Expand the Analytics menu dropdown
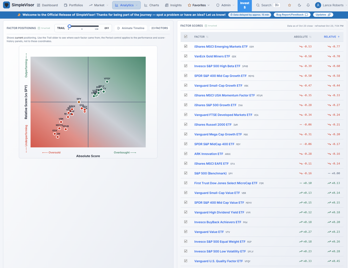Viewport: 348px width, 268px height. [x=126, y=5]
